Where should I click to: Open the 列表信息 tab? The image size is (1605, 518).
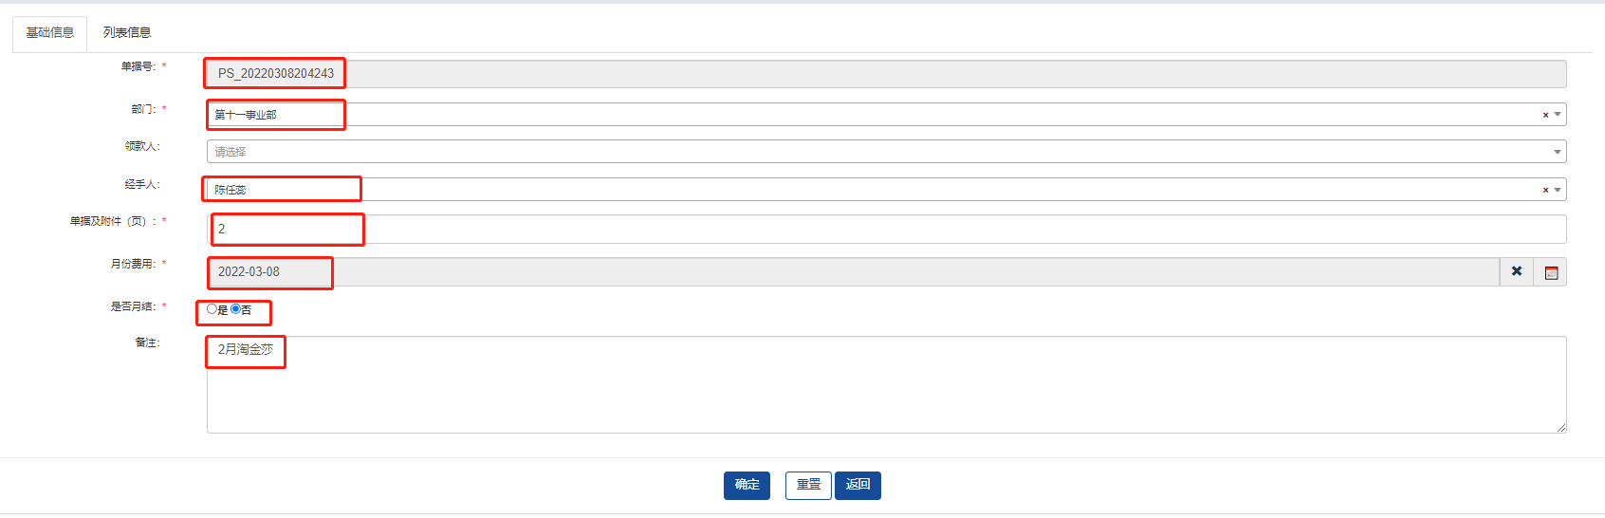pos(127,33)
